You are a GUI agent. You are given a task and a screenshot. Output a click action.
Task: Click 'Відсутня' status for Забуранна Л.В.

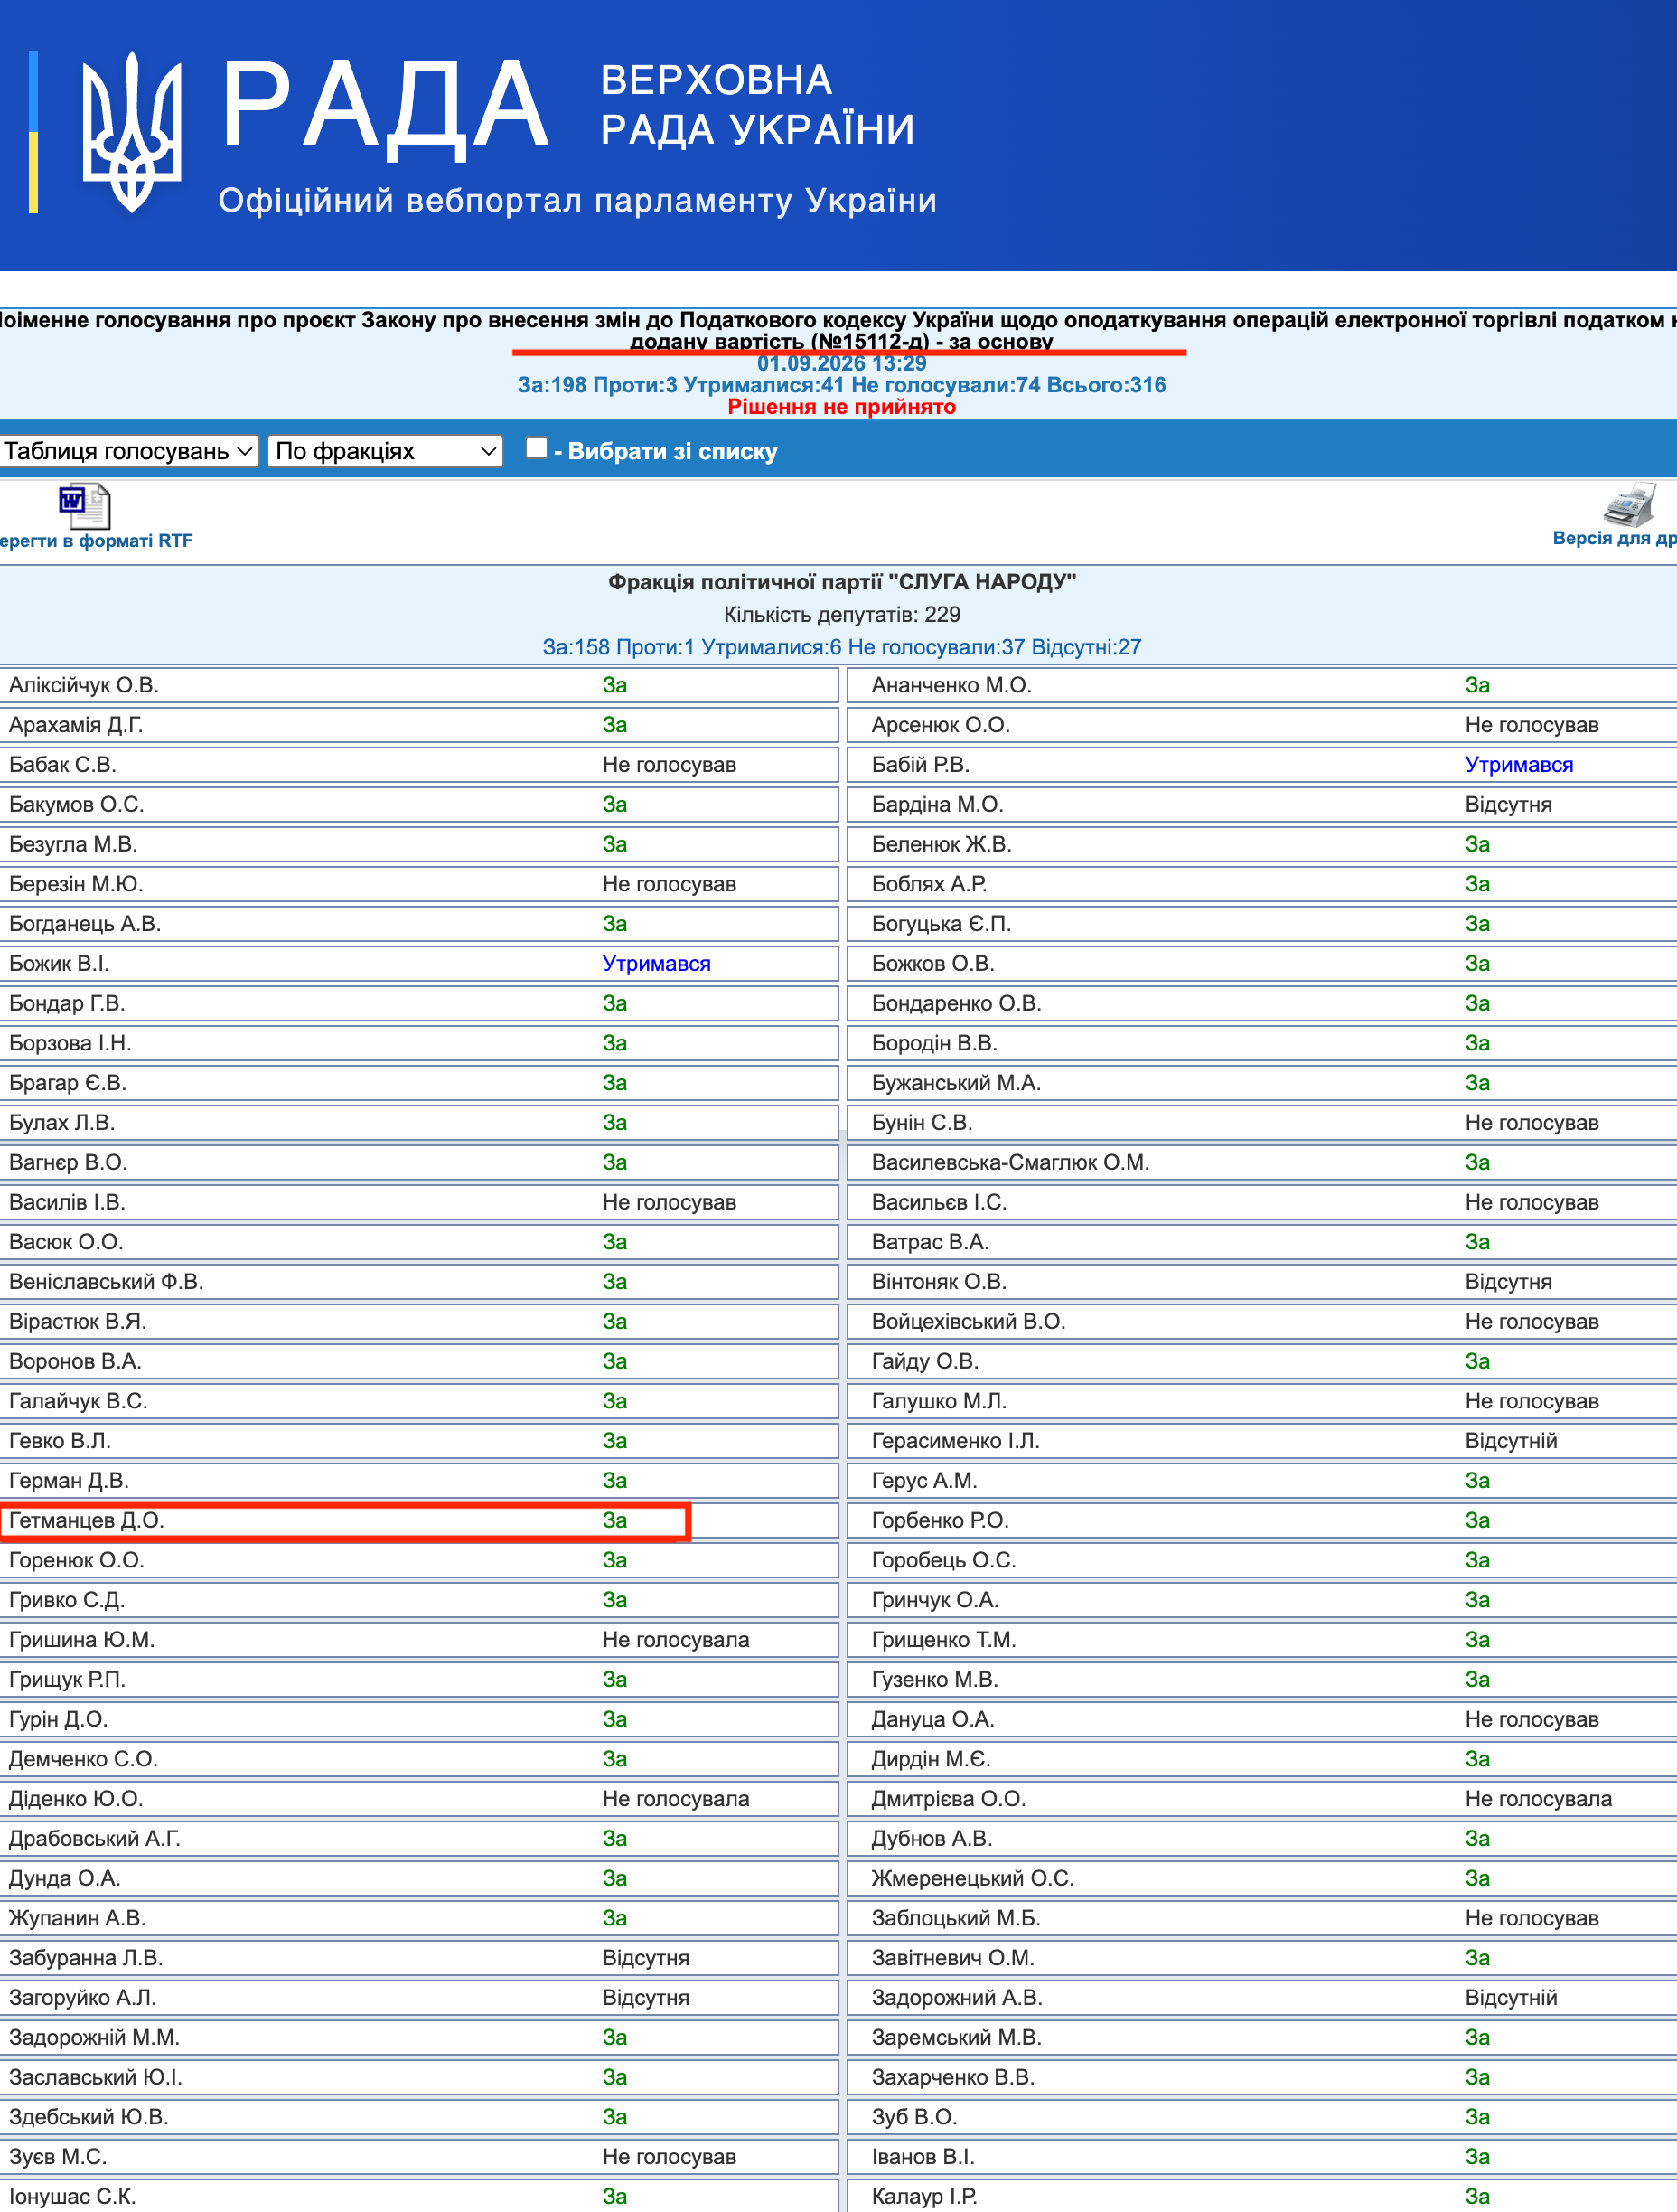(646, 1958)
